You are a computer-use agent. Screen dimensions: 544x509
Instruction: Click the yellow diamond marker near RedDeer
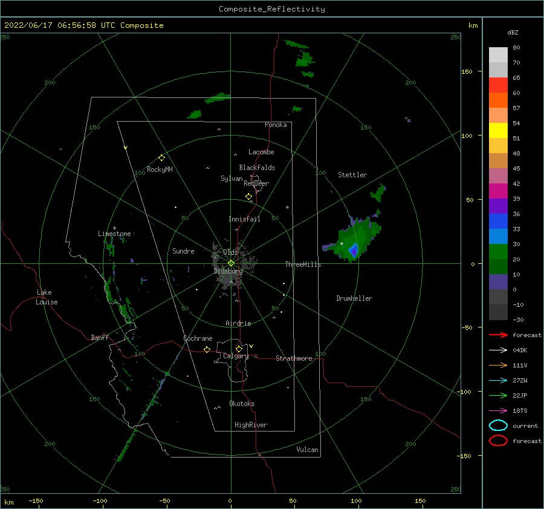pos(249,197)
